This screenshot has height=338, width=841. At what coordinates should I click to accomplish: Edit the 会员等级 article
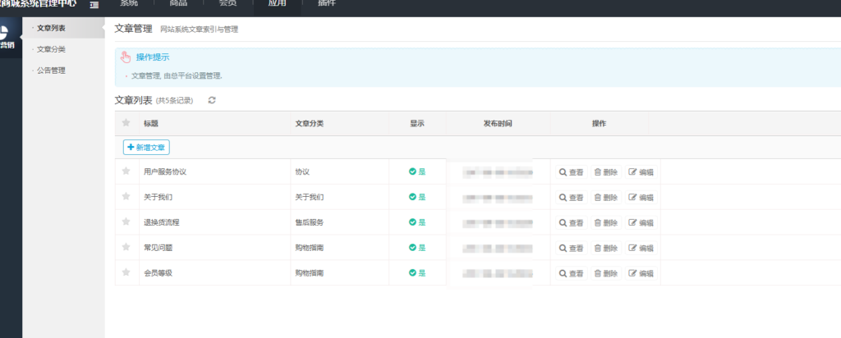pyautogui.click(x=641, y=273)
